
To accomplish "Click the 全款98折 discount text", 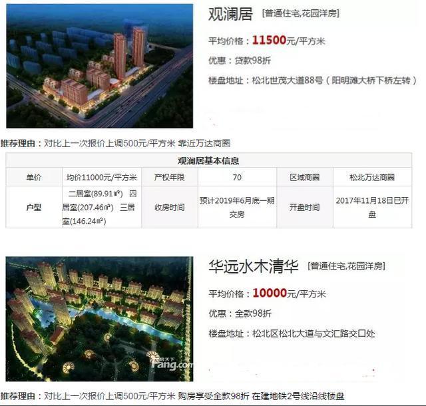I will (x=253, y=313).
